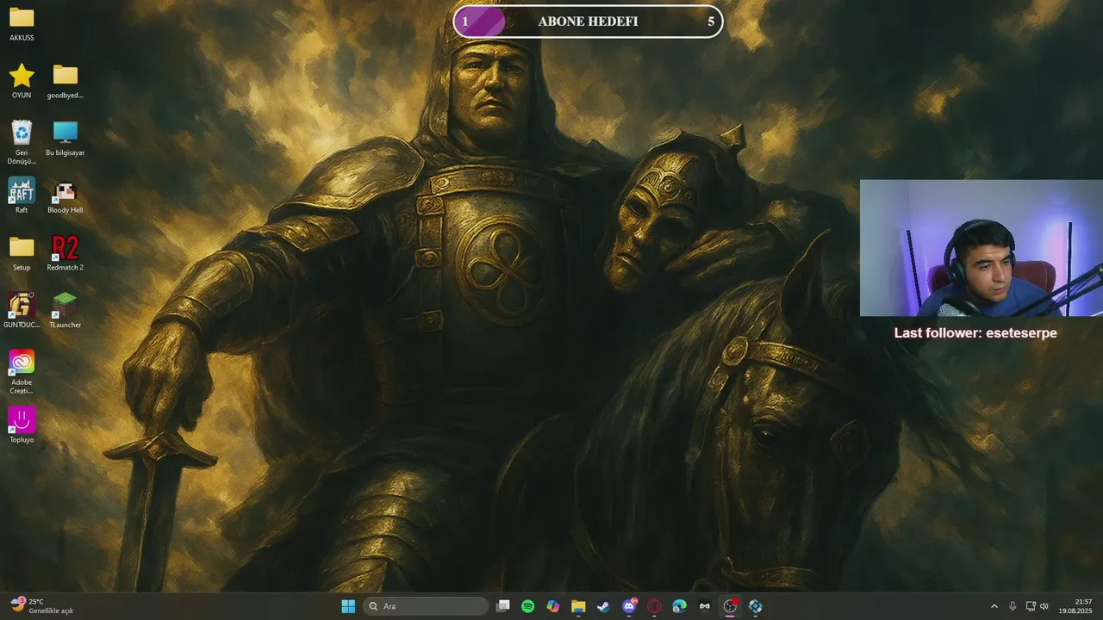Click the 'Last follower: eseteserpe' text
Screen dimensions: 1103x620
(x=975, y=333)
